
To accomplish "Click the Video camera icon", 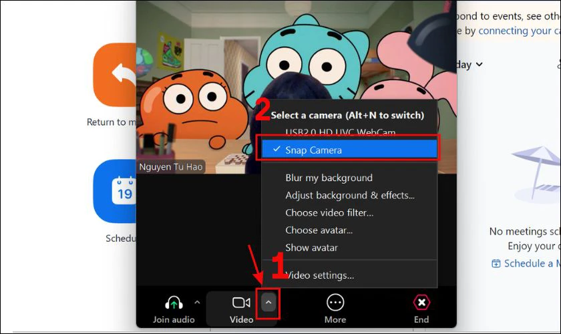I will click(242, 303).
